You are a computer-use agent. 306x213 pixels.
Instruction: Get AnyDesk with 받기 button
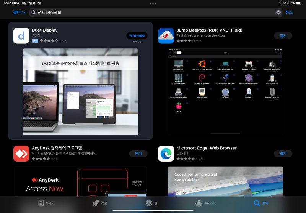[x=138, y=154]
